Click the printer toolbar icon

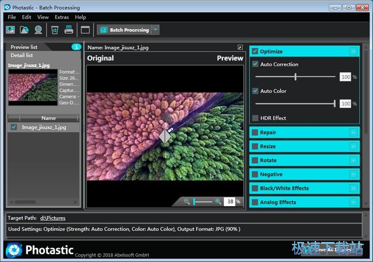tap(69, 30)
